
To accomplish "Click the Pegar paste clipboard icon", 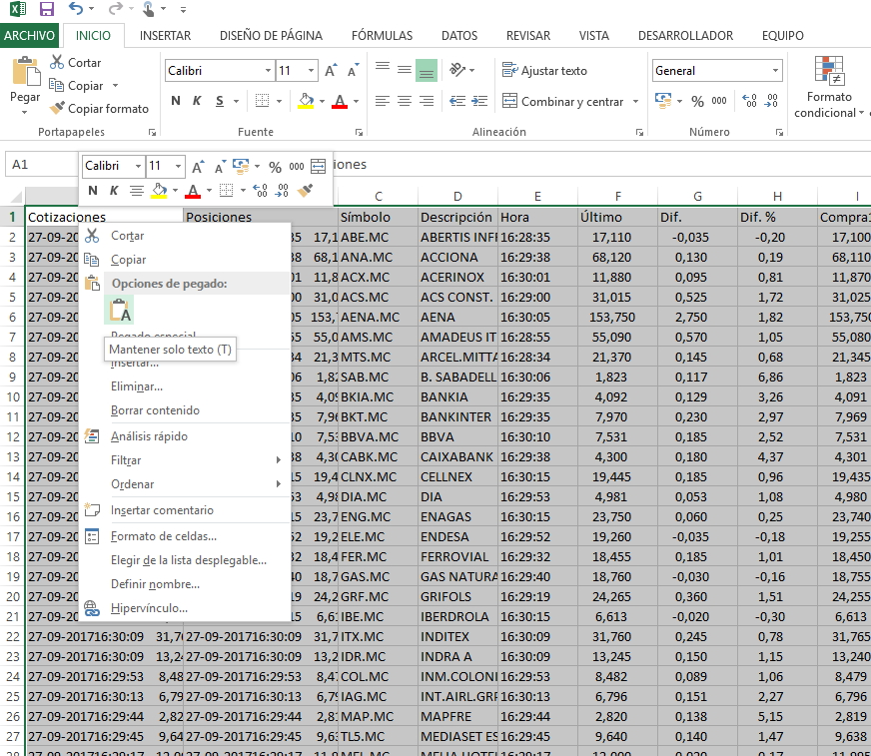I will [x=26, y=72].
